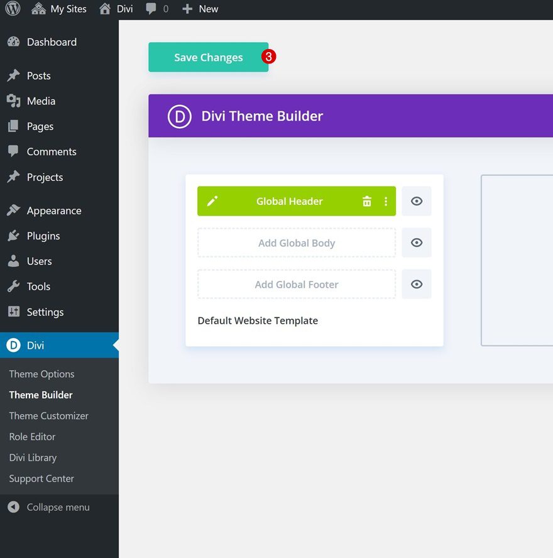Click the Save Changes button
The image size is (553, 558).
pos(209,57)
